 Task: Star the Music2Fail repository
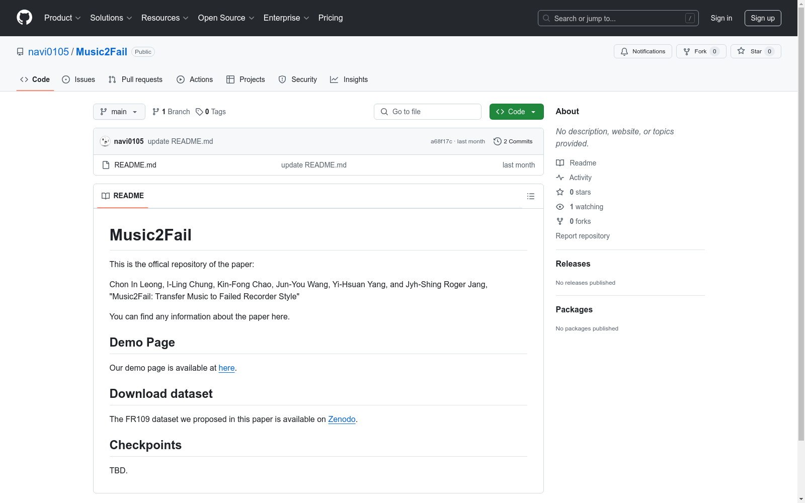tap(756, 51)
